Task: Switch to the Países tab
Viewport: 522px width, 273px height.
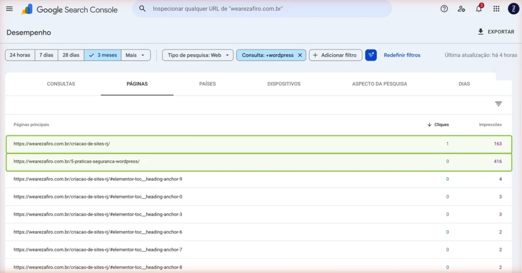Action: 207,84
